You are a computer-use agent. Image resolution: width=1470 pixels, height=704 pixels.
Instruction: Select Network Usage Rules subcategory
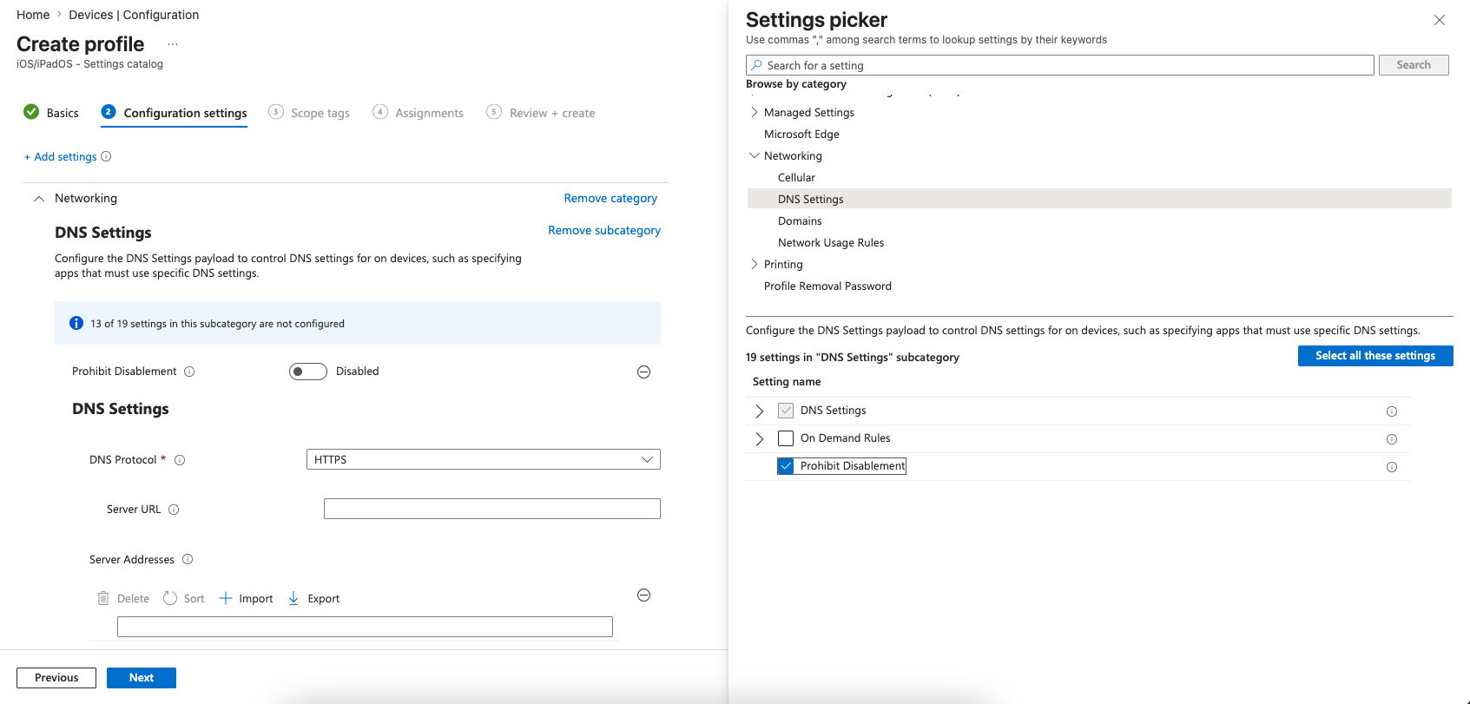coord(831,242)
